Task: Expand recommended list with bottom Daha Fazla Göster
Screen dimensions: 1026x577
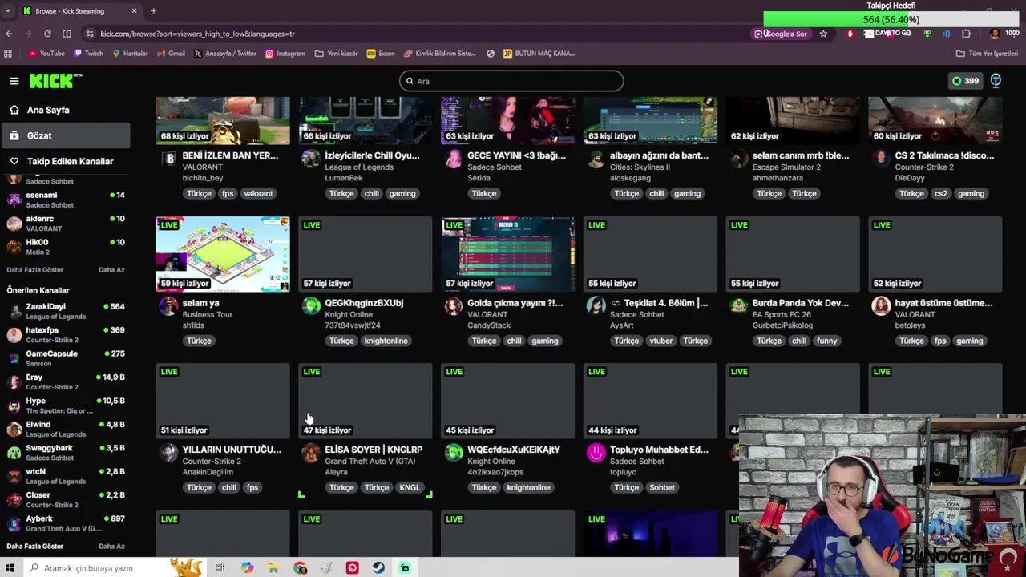Action: tap(34, 547)
